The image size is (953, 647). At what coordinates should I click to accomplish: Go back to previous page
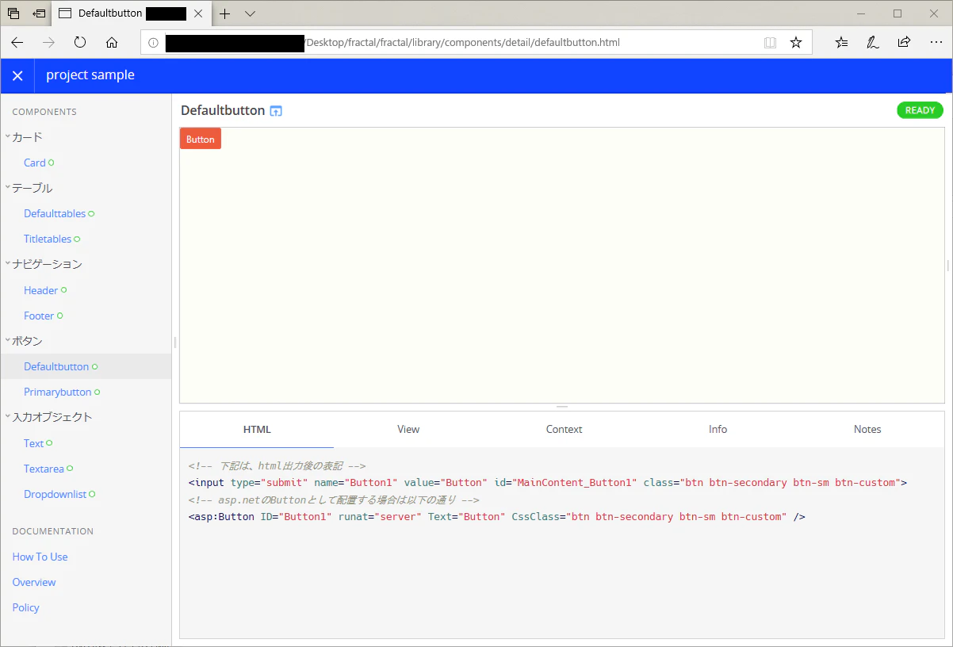(17, 43)
